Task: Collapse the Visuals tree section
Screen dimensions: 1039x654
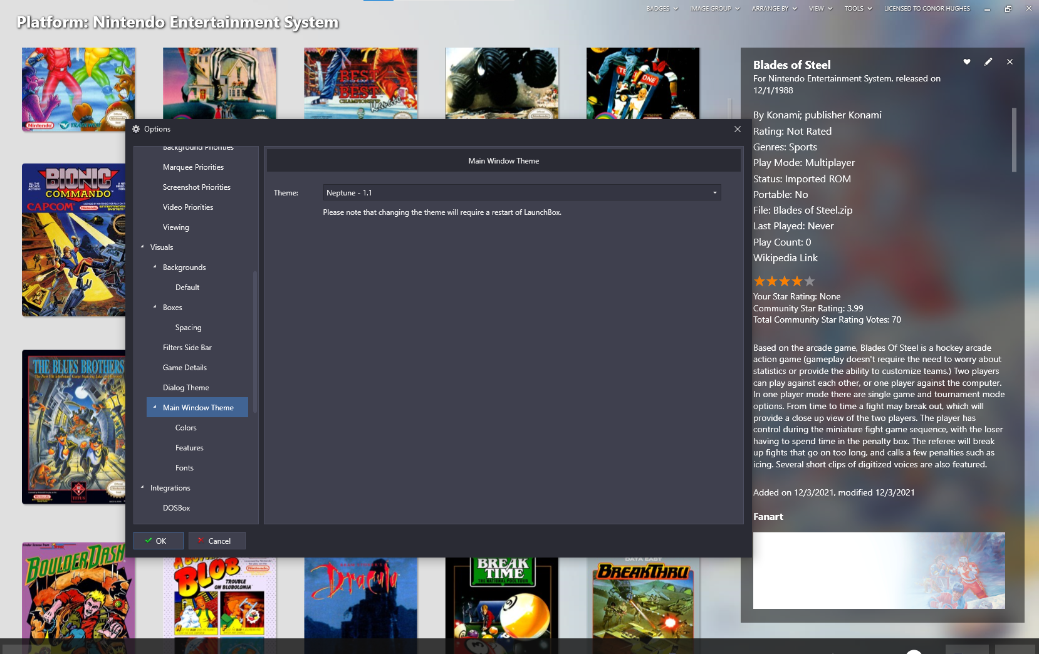Action: point(142,247)
